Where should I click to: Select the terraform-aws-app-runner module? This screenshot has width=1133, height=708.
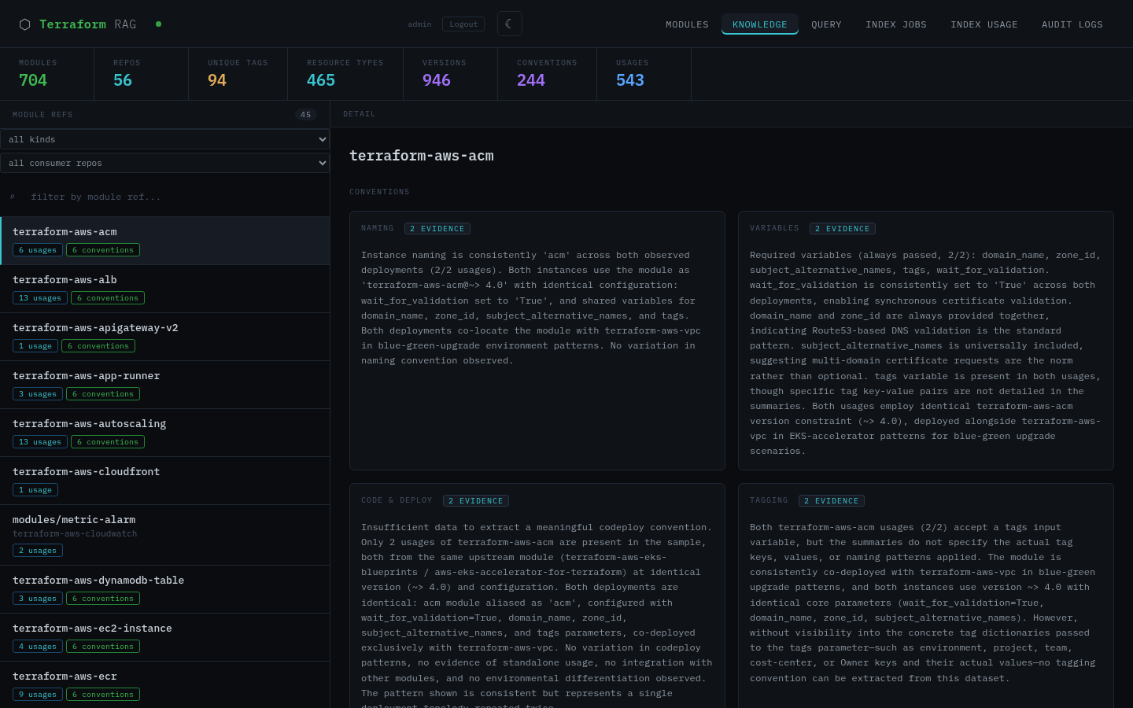(x=164, y=385)
